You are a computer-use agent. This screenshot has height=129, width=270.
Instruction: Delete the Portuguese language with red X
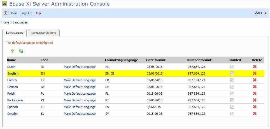255,100
